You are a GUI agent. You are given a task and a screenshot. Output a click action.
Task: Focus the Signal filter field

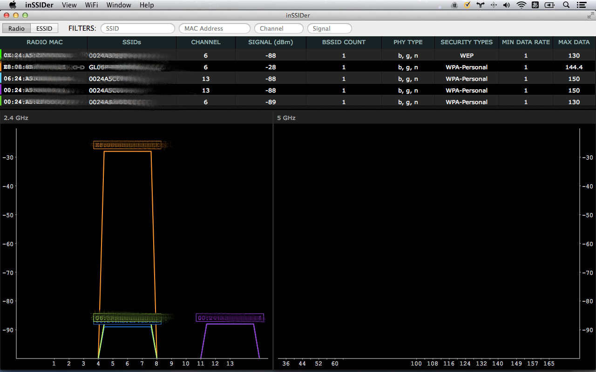[x=329, y=28]
